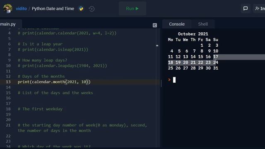Screen dimensions: 265x149
Task: Switch to the Console tab
Action: click(x=177, y=24)
